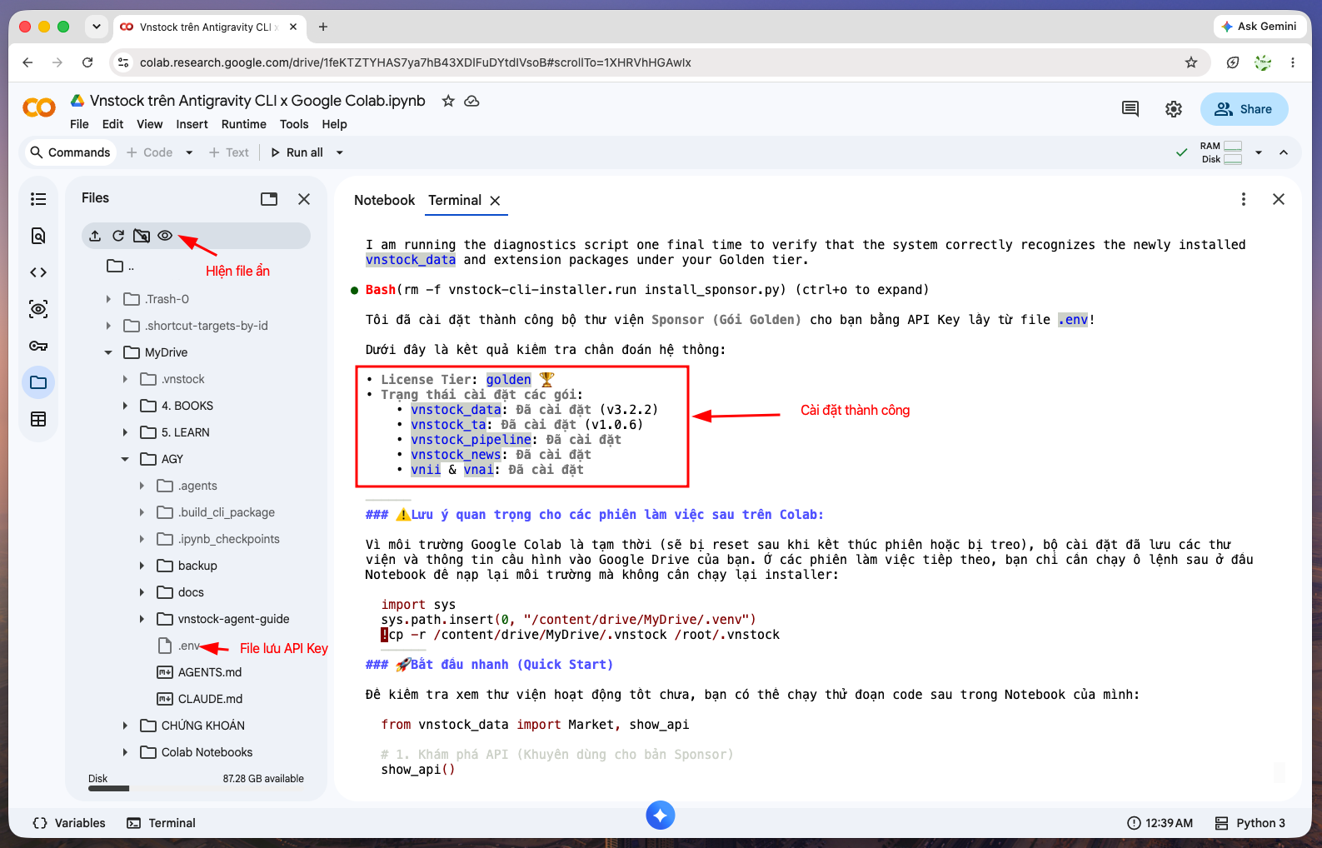Star the notebook title
The width and height of the screenshot is (1322, 848).
448,101
